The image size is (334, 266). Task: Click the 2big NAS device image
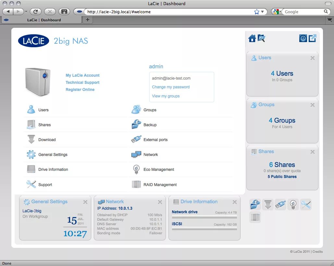click(38, 82)
